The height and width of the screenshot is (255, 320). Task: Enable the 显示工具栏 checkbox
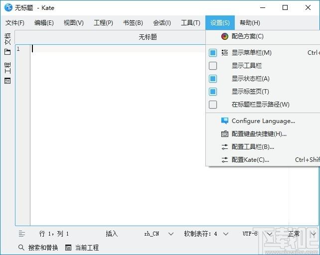[x=213, y=66]
